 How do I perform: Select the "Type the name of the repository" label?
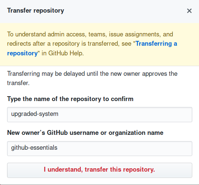tap(70, 99)
